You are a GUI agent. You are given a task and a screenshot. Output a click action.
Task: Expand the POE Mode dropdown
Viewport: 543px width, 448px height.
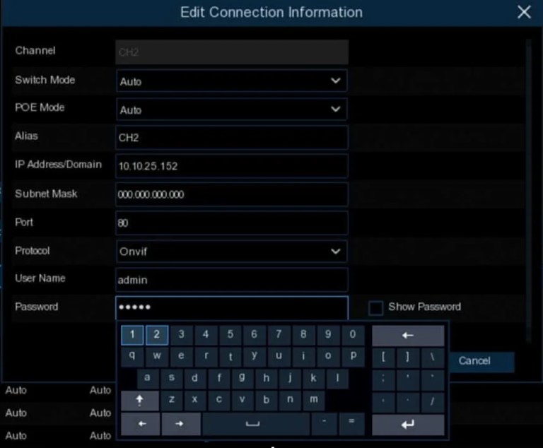(231, 110)
